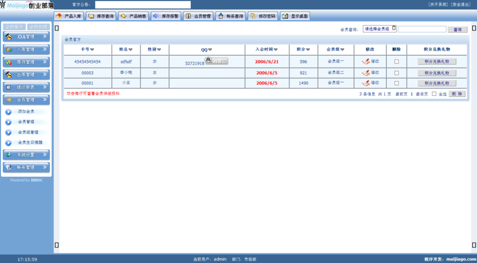This screenshot has height=263, width=477.
Task: Open 库存报警 toolbar button
Action: 166,16
